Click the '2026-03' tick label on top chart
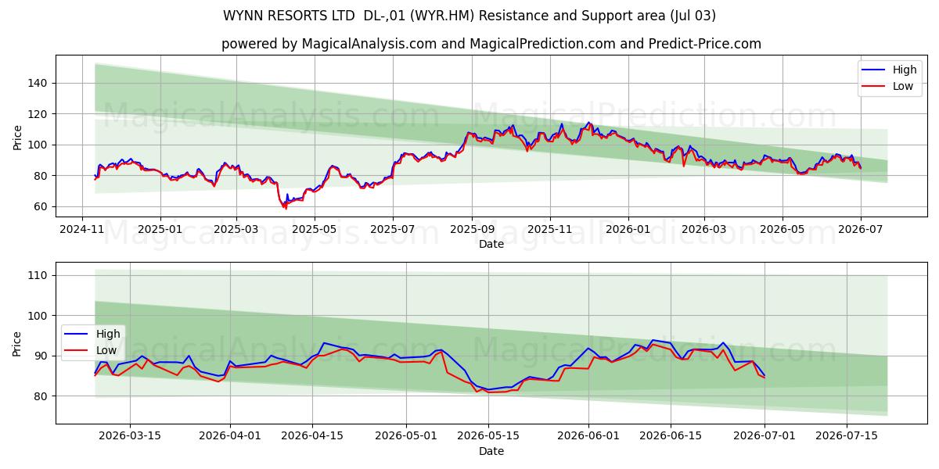The height and width of the screenshot is (469, 939). 703,231
